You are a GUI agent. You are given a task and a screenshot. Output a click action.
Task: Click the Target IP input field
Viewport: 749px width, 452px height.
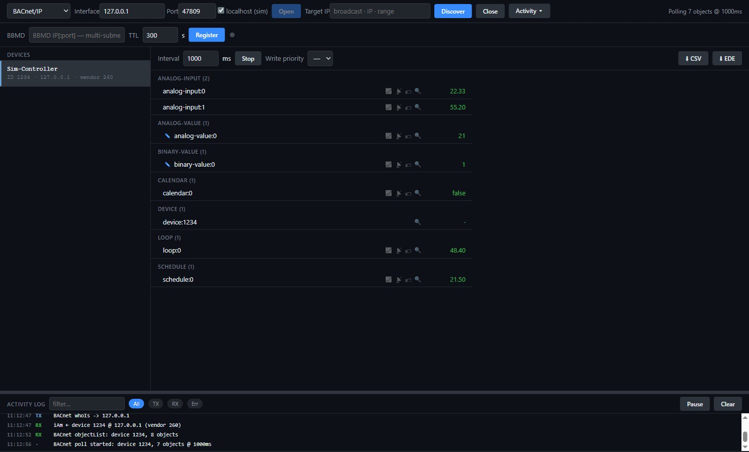click(380, 11)
